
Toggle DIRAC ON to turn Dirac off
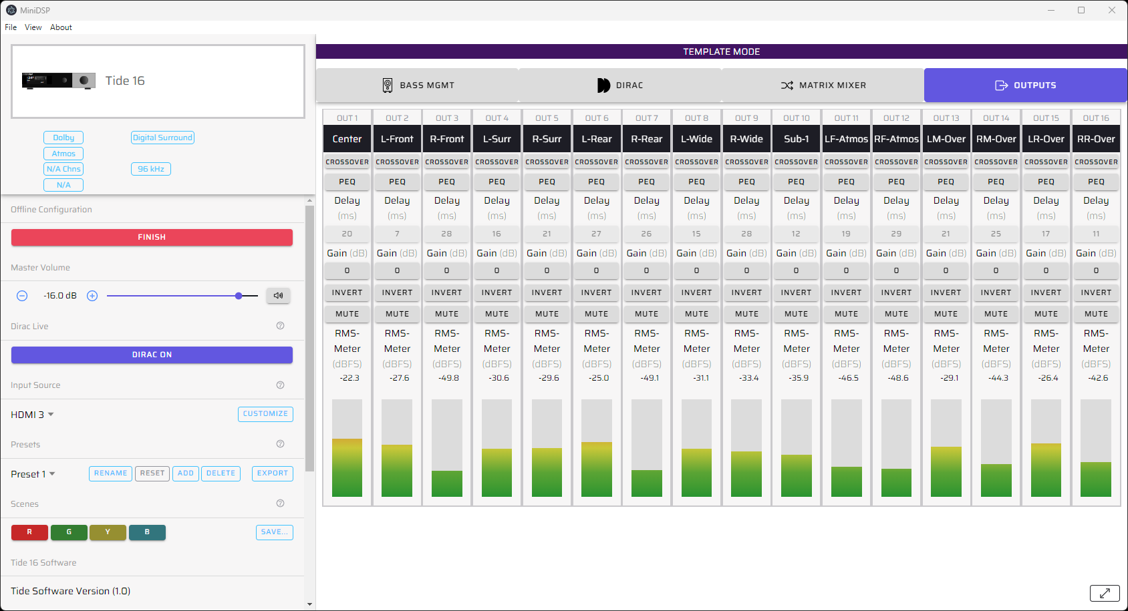pyautogui.click(x=152, y=354)
